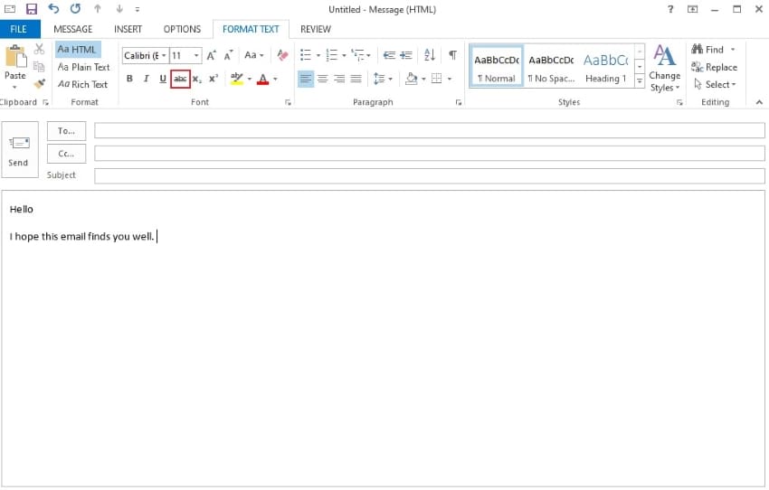
Task: Open the Select menu in Editing
Action: [715, 84]
